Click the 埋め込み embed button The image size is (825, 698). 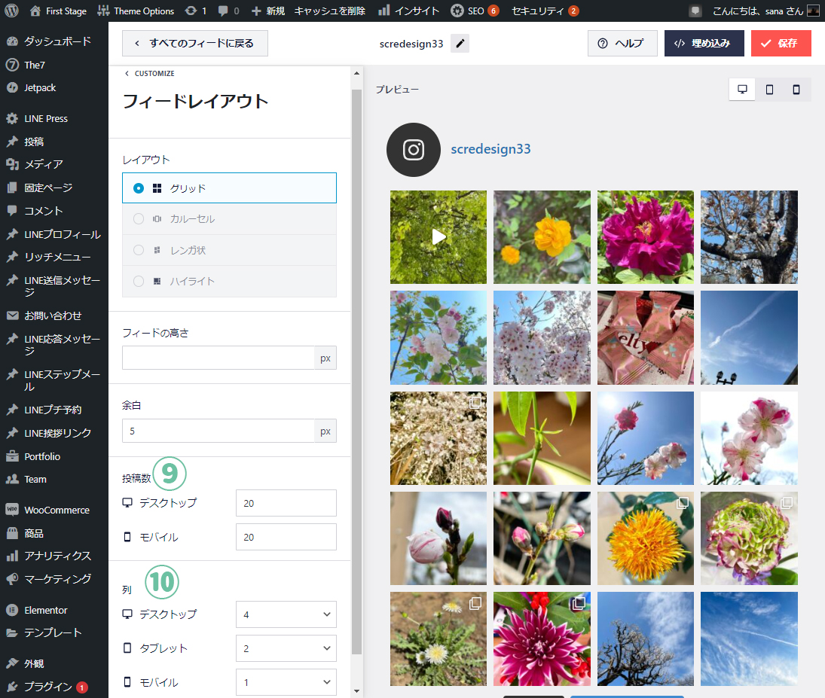704,44
